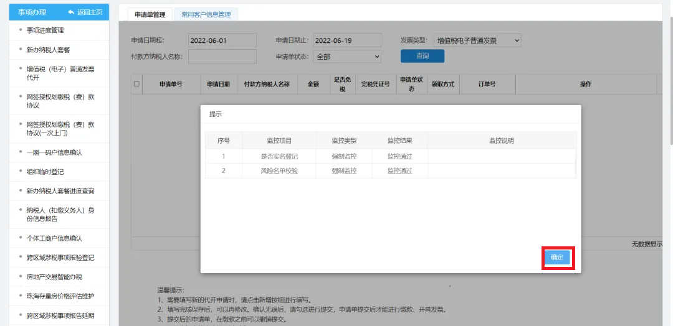This screenshot has height=326, width=673.
Task: Open 一照一码户信息确认 in the sidebar
Action: pyautogui.click(x=54, y=152)
